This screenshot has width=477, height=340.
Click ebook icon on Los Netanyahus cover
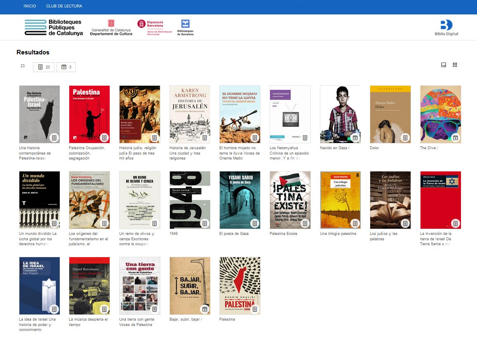click(305, 138)
